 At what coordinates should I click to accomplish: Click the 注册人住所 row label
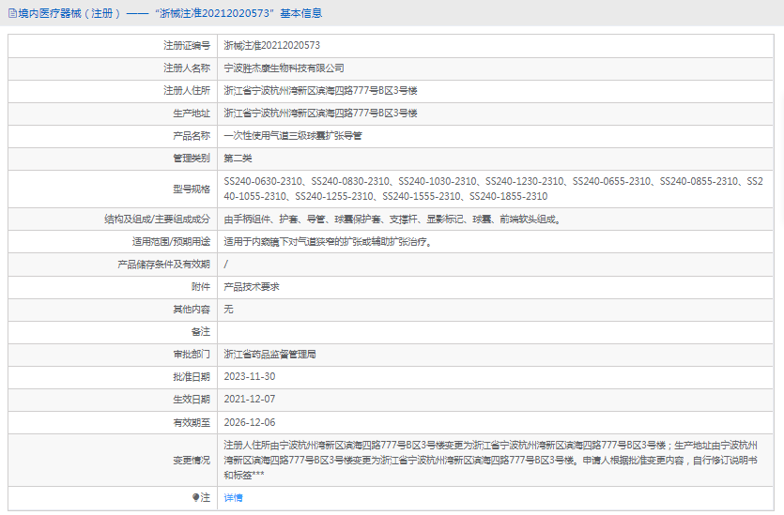[x=187, y=90]
